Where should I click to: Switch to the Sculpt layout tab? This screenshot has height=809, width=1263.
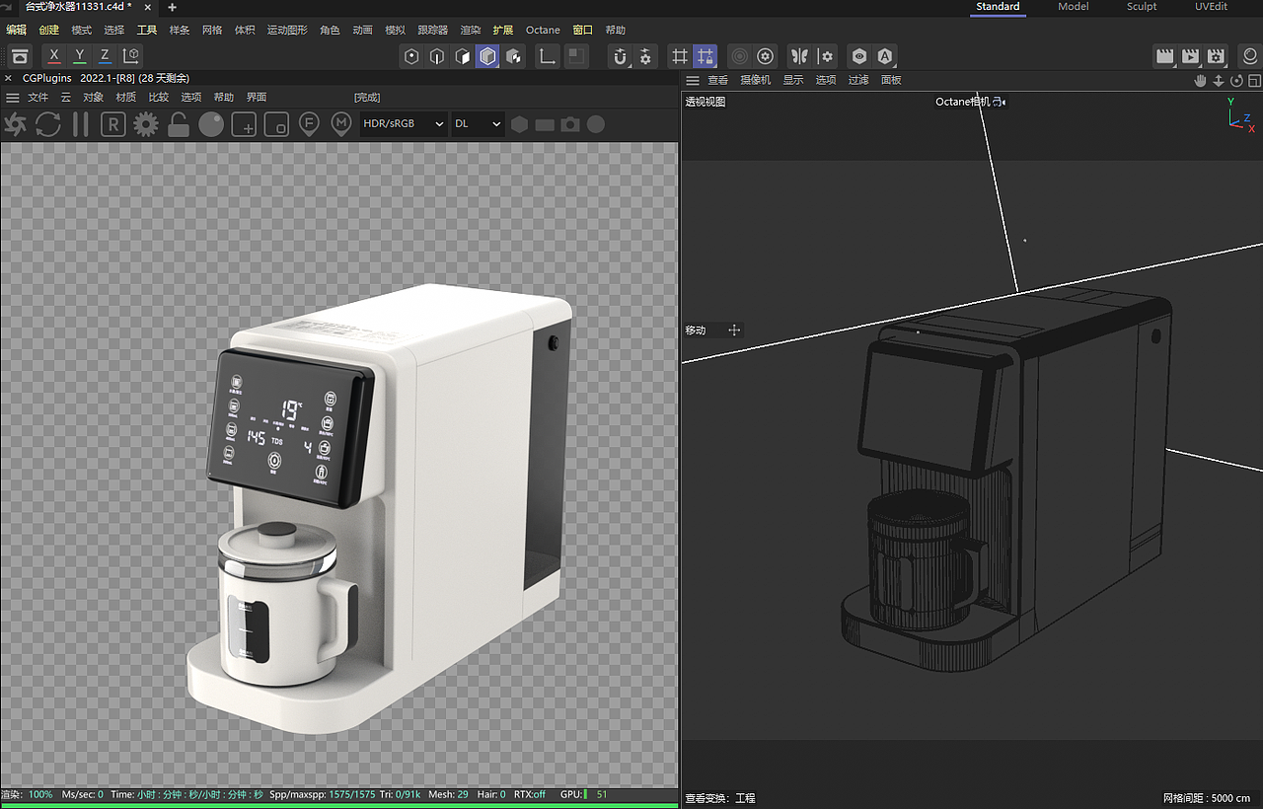pos(1142,7)
